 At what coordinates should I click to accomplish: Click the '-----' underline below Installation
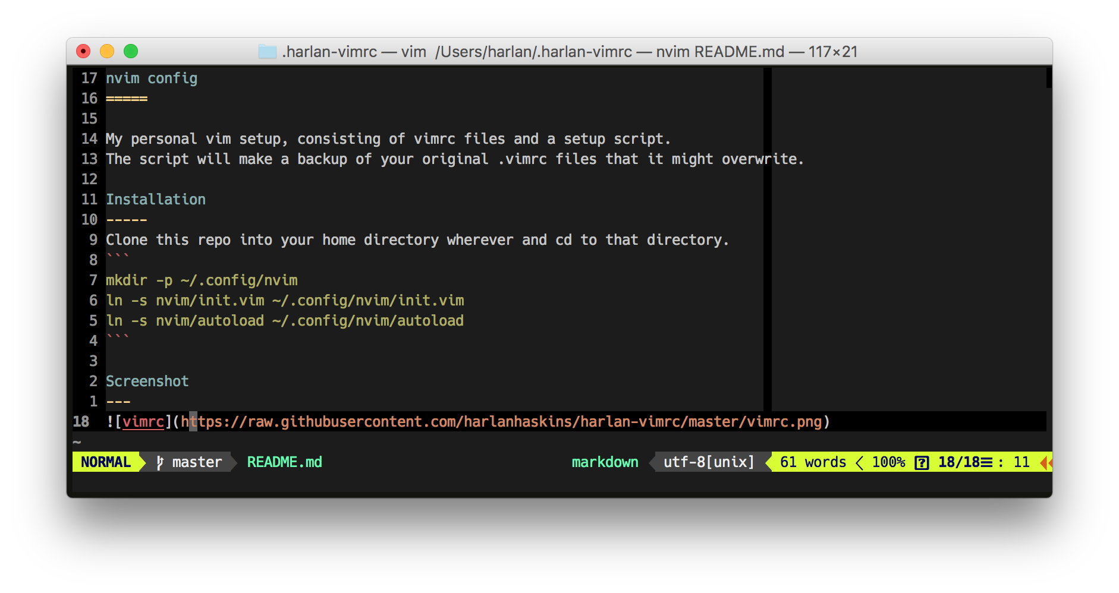[x=127, y=220]
